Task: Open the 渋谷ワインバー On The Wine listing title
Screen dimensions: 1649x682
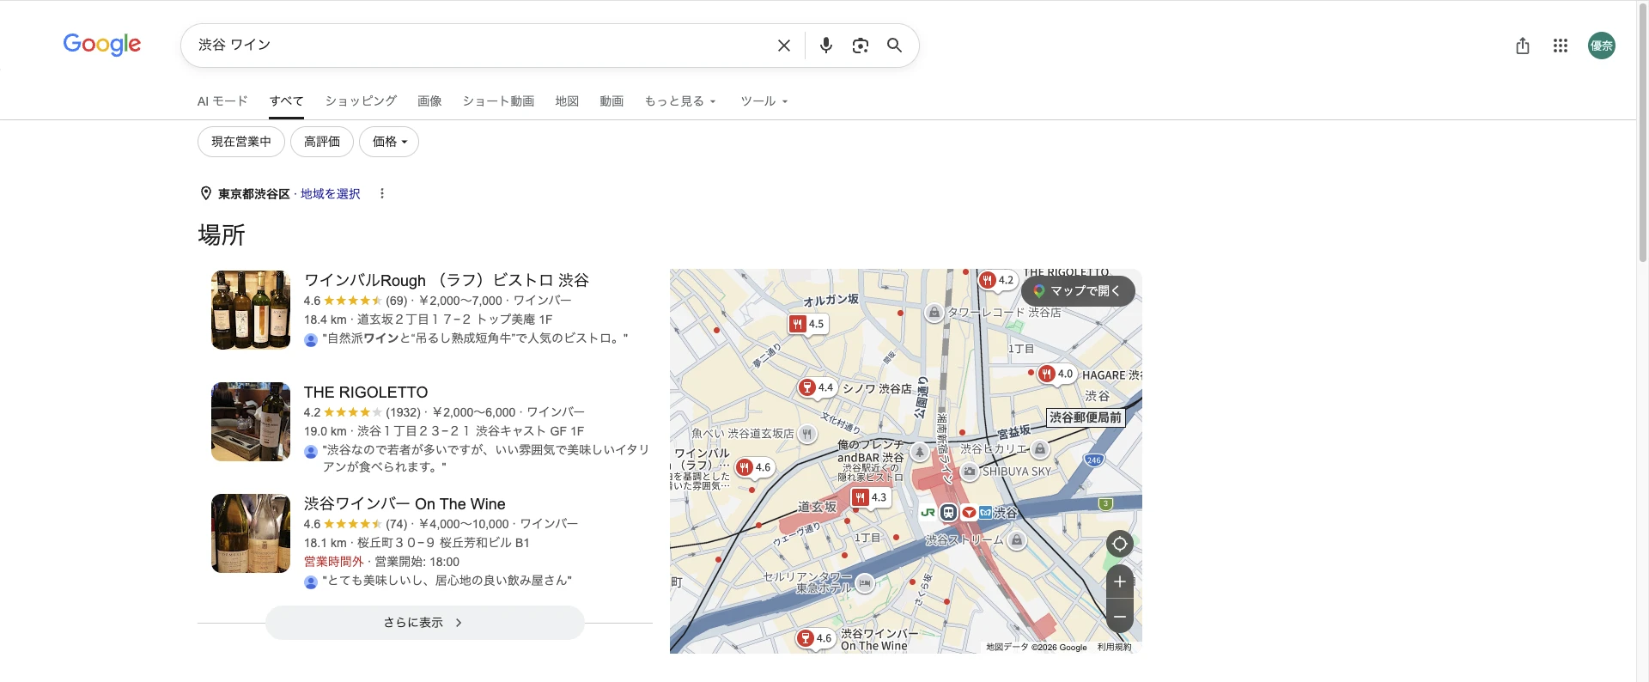Action: (x=405, y=503)
